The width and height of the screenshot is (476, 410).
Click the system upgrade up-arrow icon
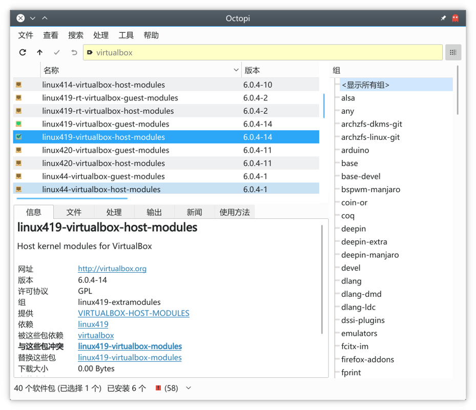tap(39, 52)
